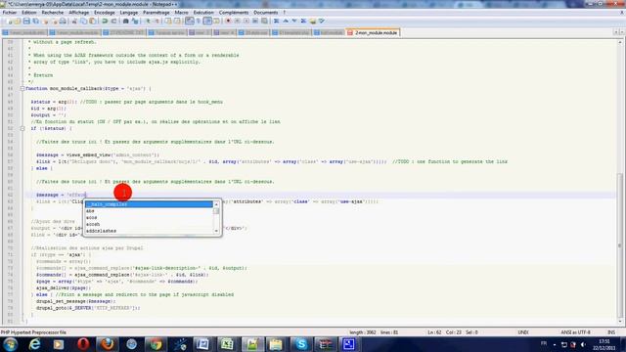This screenshot has height=352, width=626.
Task: Click the autocomplete list scrollbar thumb
Action: pyautogui.click(x=216, y=211)
